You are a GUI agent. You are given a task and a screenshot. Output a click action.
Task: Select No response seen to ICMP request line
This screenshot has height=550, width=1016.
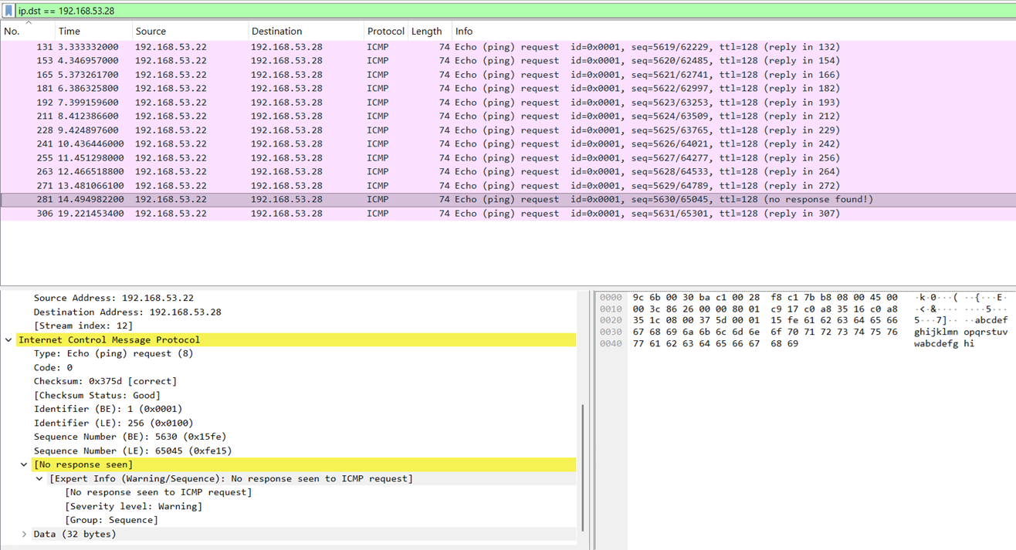[158, 493]
